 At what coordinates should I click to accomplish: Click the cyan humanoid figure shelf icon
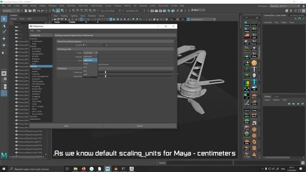coord(254,82)
